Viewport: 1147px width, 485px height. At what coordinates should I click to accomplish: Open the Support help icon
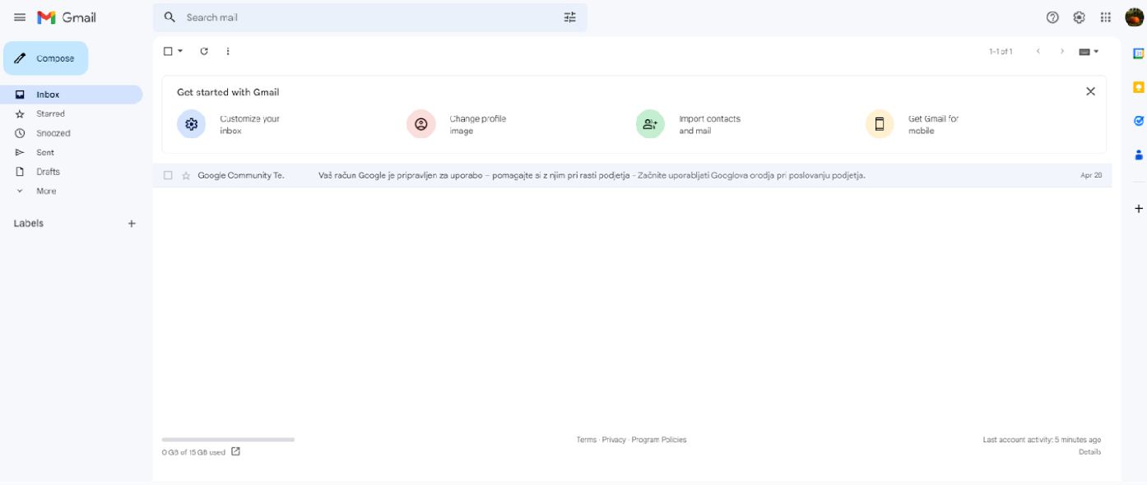(1052, 17)
